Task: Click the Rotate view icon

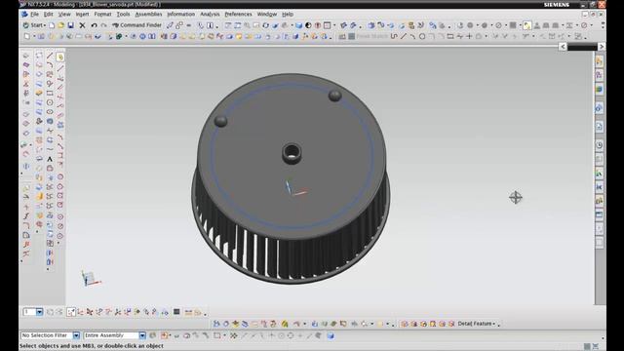Action: pyautogui.click(x=265, y=25)
